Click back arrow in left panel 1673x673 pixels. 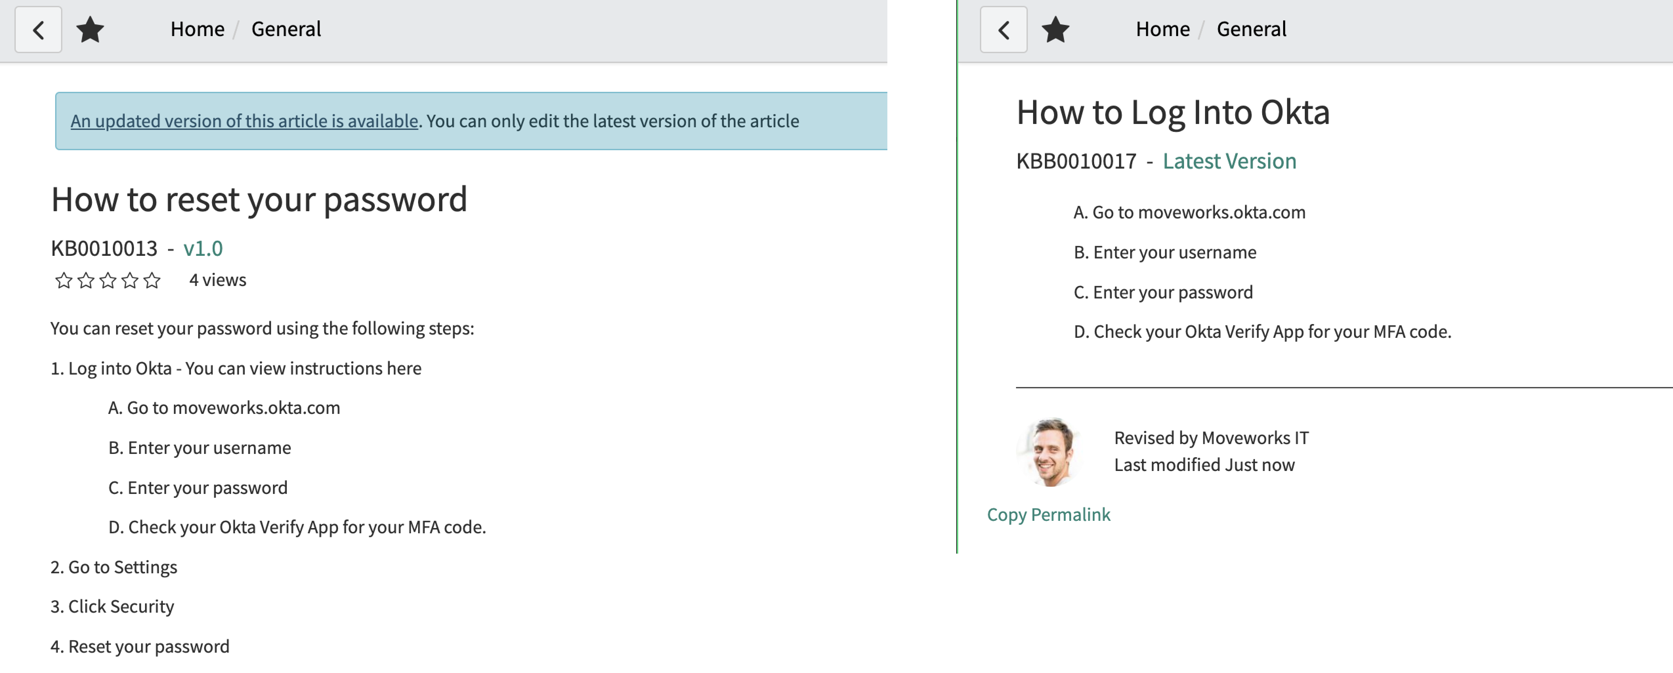coord(38,30)
